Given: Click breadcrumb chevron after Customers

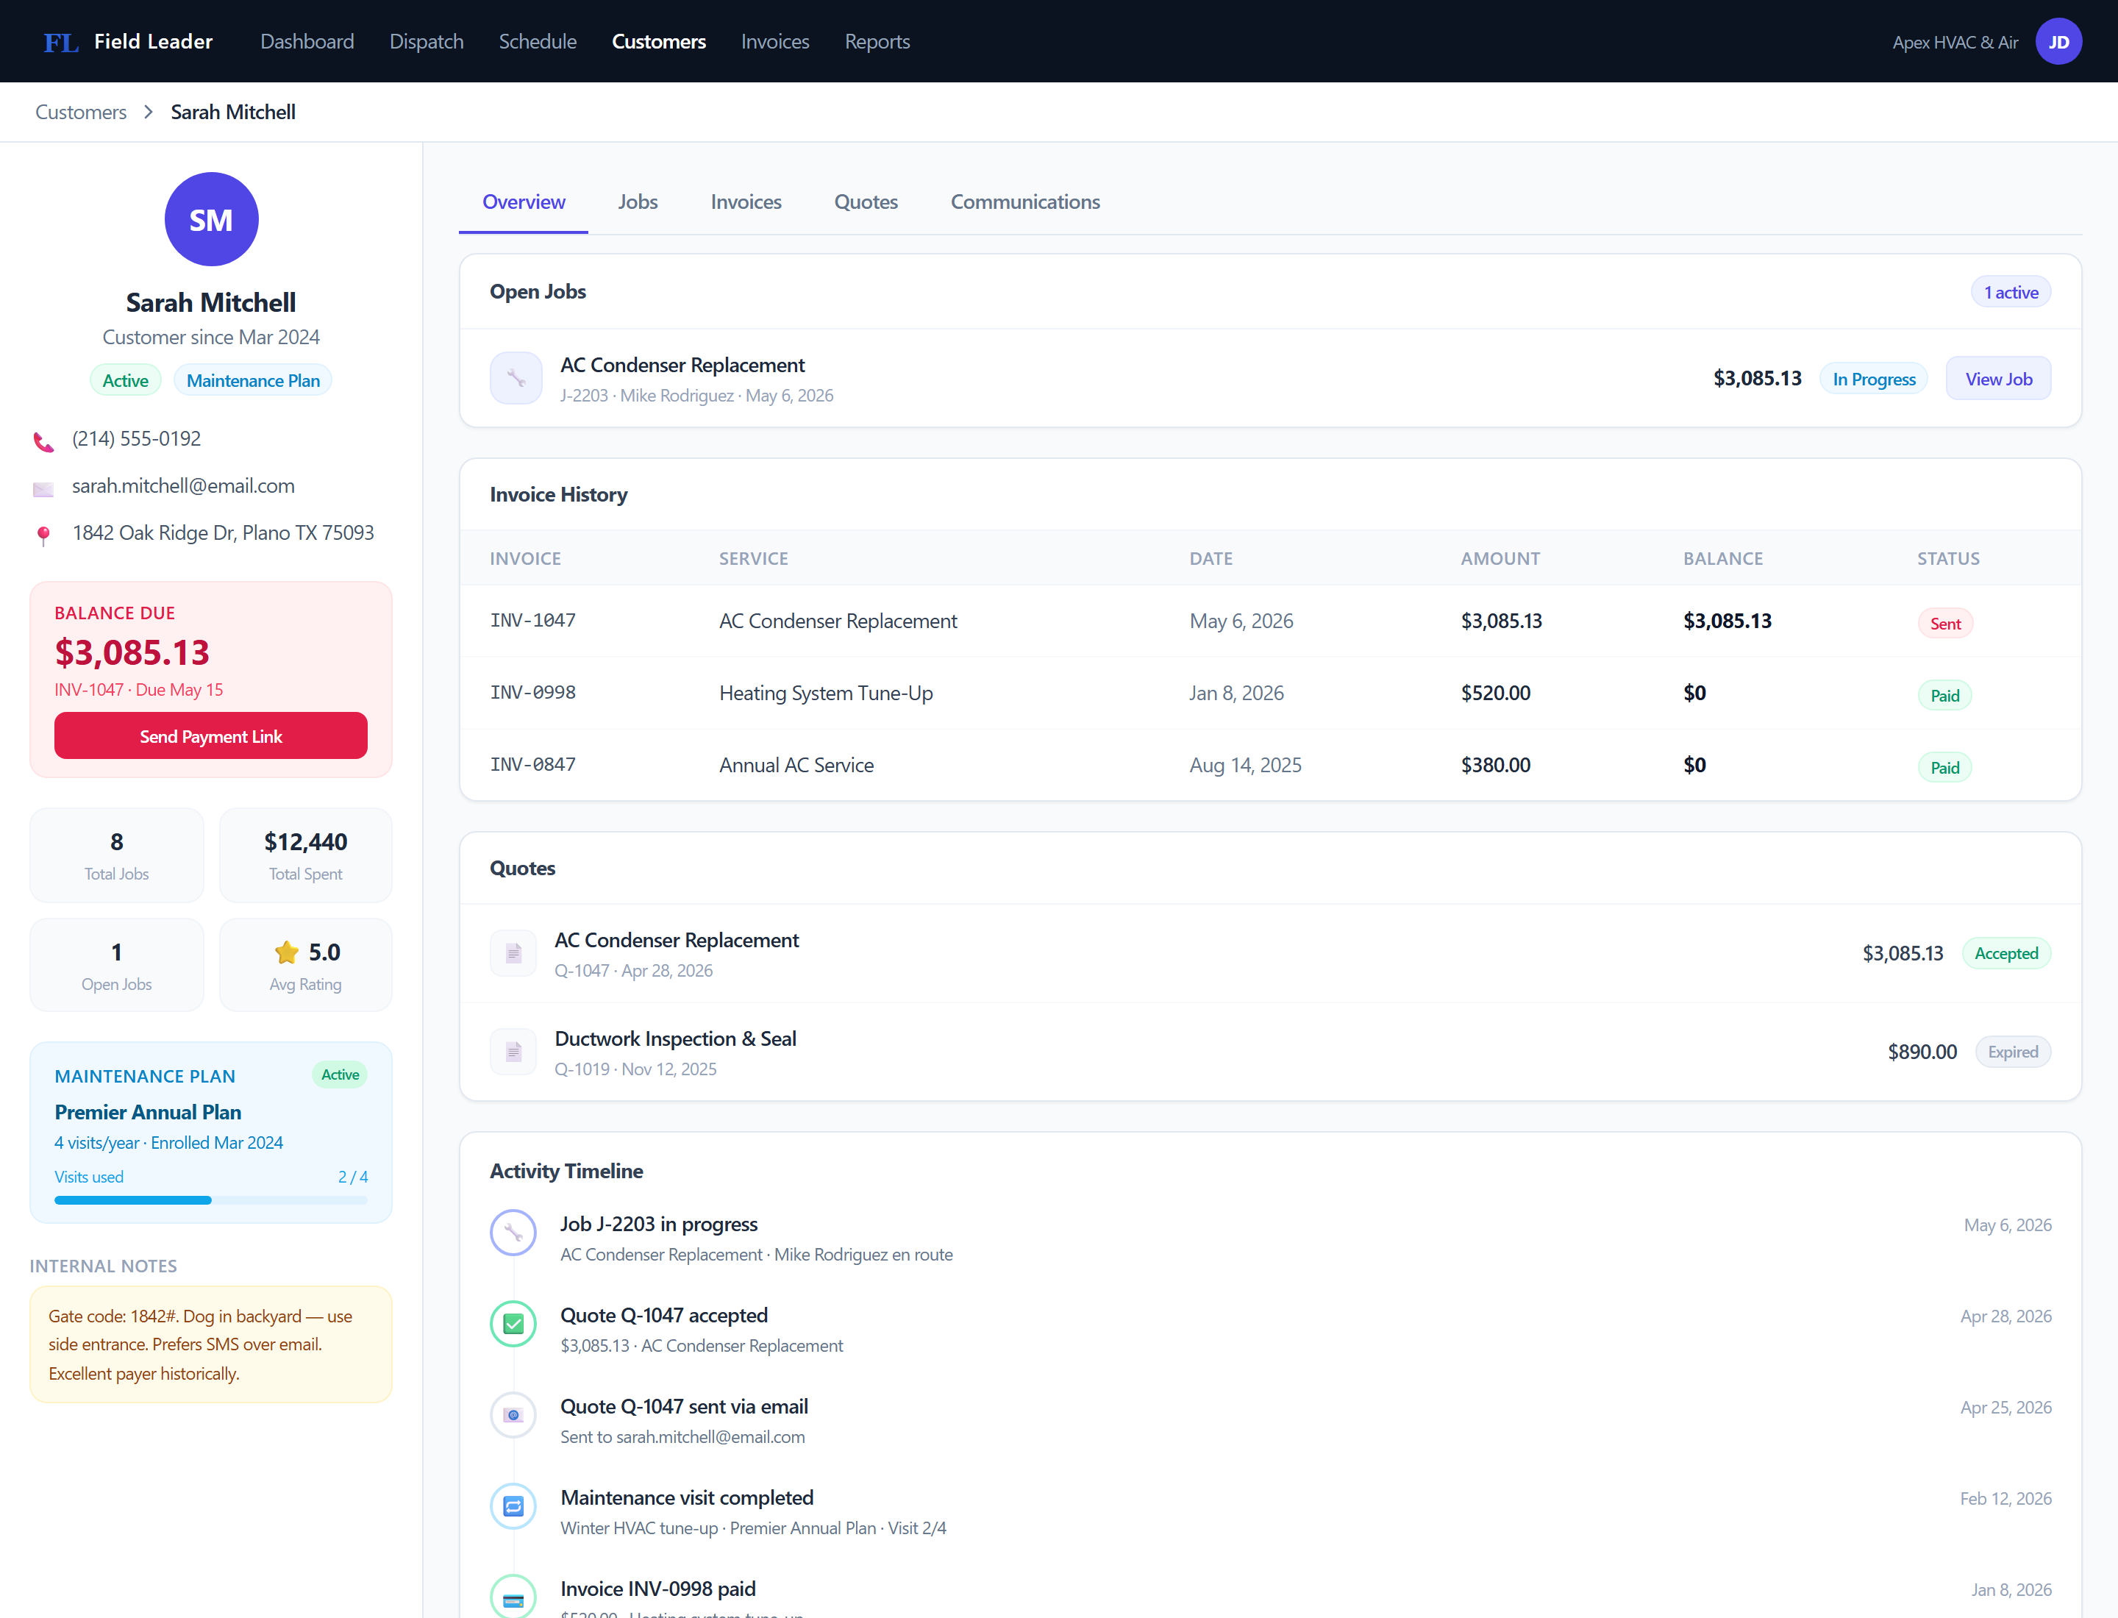Looking at the screenshot, I should pyautogui.click(x=149, y=112).
